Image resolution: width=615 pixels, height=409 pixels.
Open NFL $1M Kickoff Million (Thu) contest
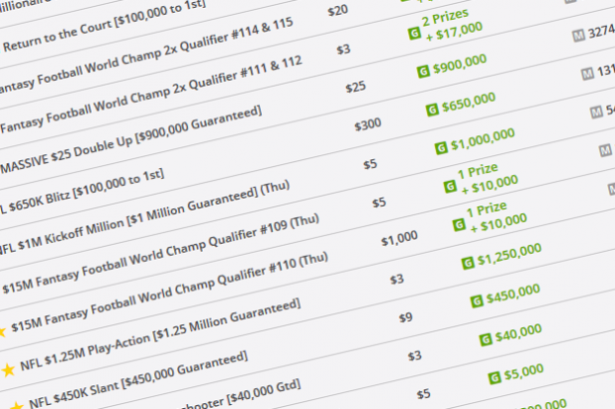pyautogui.click(x=144, y=217)
